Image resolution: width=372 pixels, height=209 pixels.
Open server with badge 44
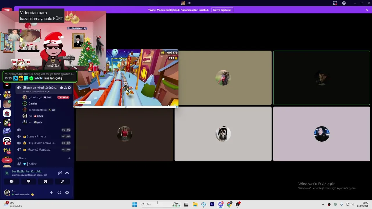(x=7, y=150)
